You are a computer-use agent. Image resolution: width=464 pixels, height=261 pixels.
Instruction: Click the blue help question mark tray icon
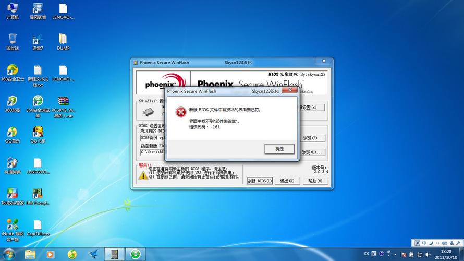pos(382,254)
